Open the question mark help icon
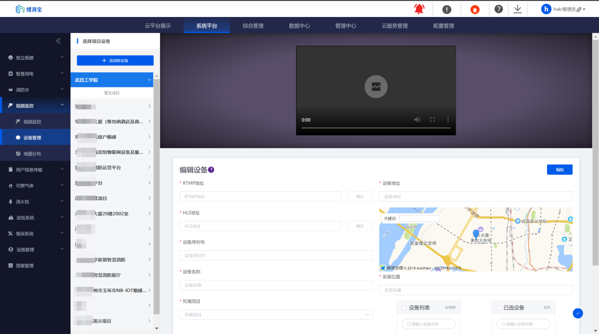Image resolution: width=599 pixels, height=334 pixels. [498, 9]
